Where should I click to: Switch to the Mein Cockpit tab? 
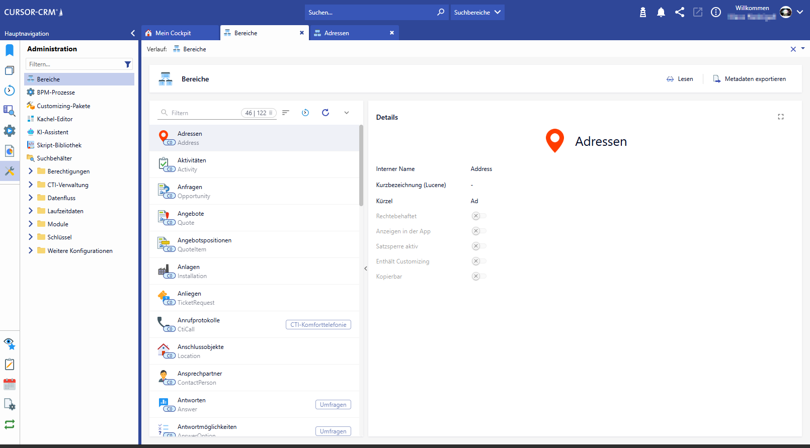[174, 33]
